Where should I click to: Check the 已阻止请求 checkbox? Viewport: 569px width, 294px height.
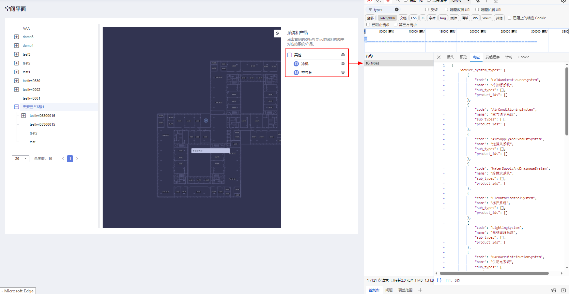pyautogui.click(x=368, y=24)
